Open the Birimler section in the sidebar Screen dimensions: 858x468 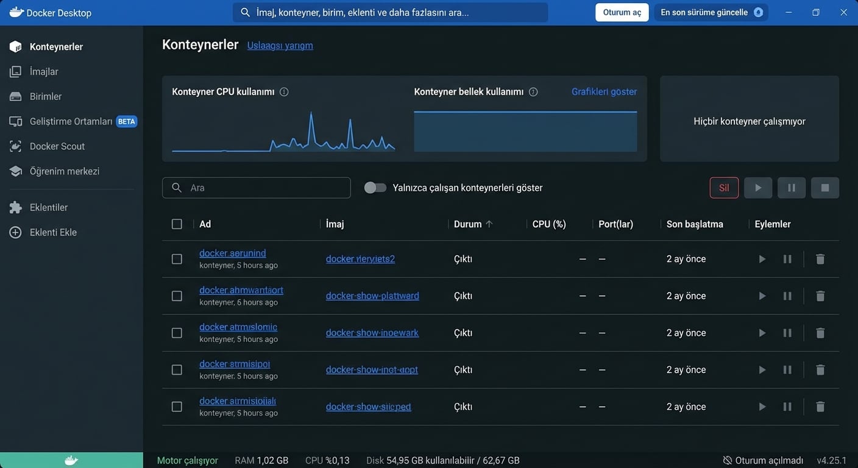point(44,96)
